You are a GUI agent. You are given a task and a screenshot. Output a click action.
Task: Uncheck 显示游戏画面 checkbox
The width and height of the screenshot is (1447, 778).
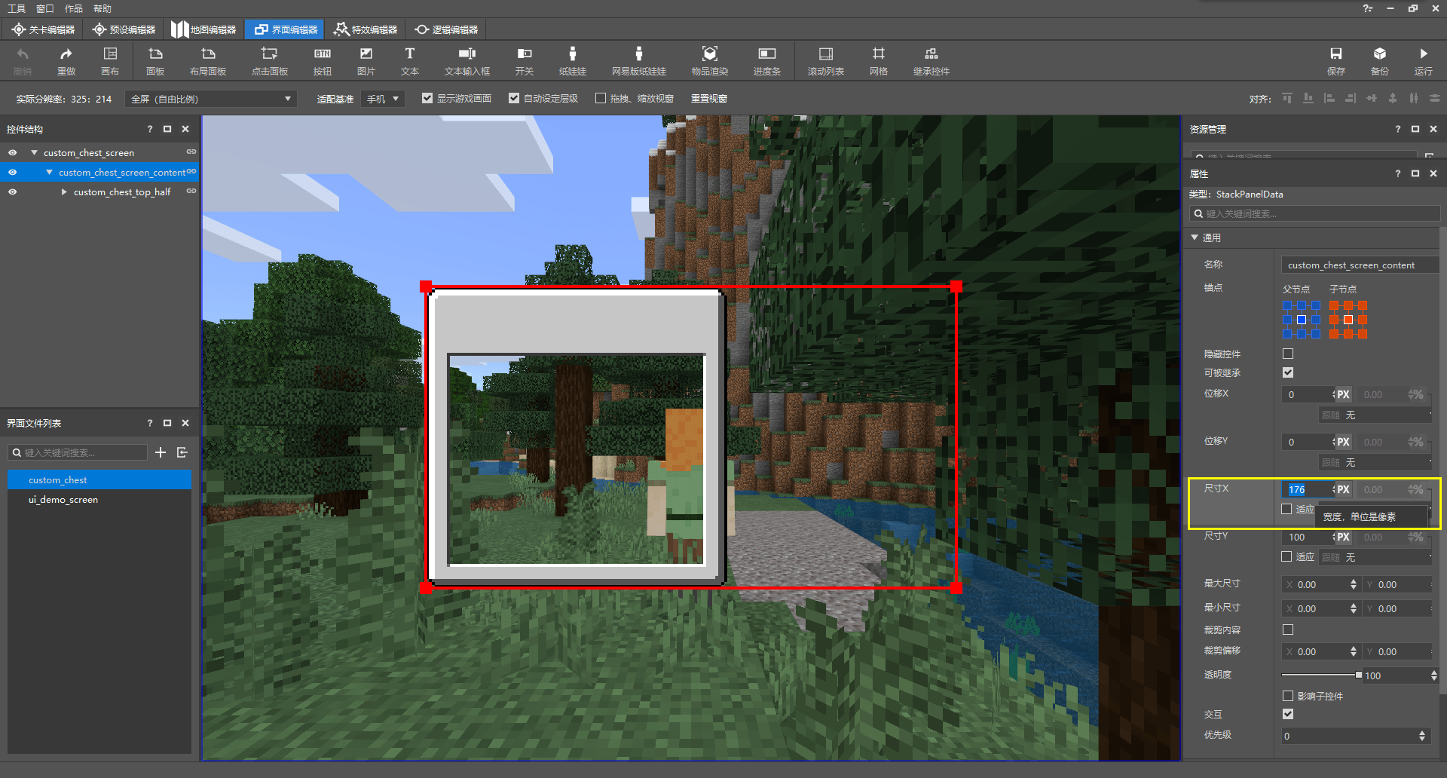427,98
